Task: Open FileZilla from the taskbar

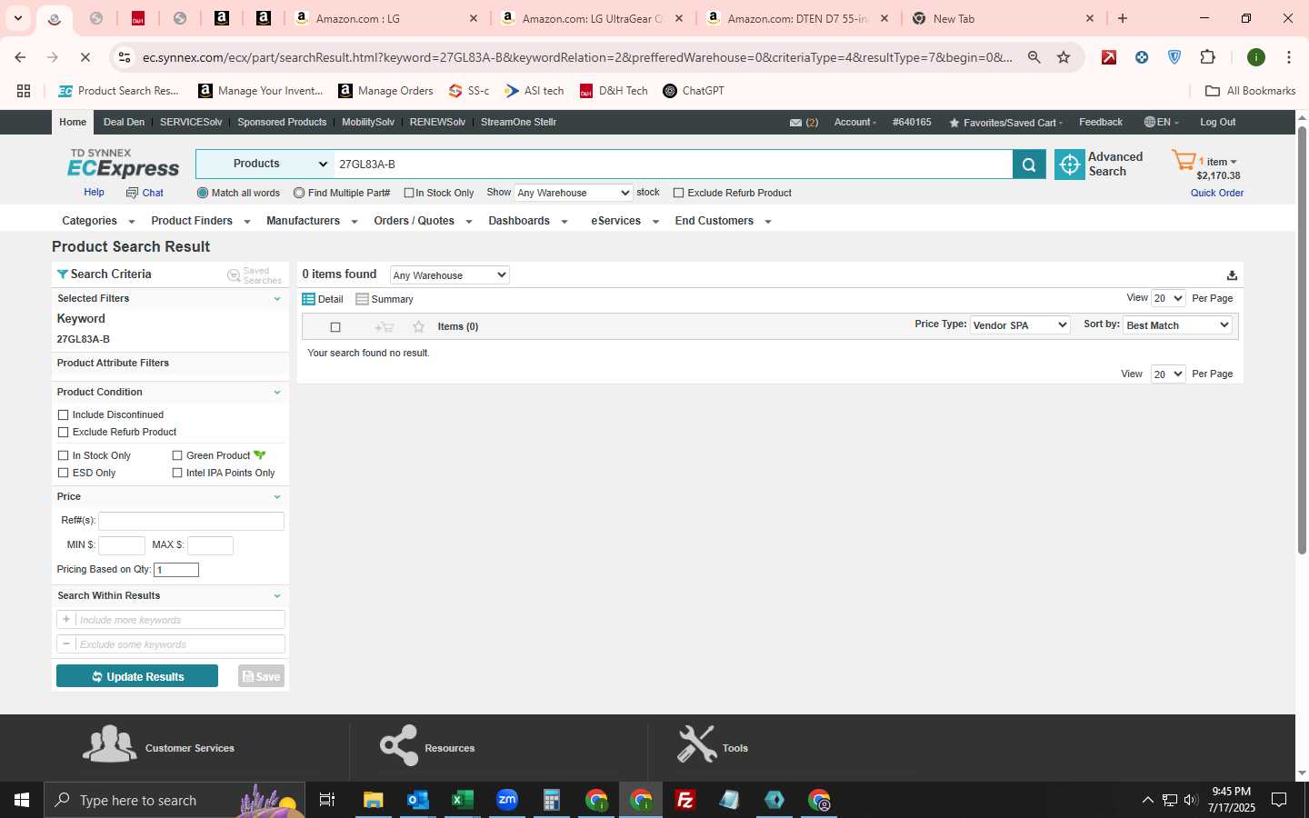Action: coord(685,800)
